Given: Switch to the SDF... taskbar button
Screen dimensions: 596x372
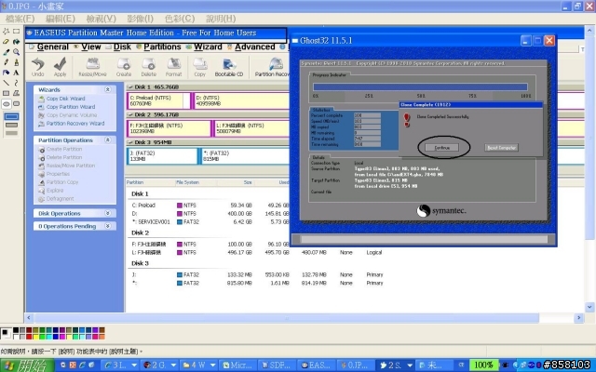Looking at the screenshot, I should click(277, 365).
